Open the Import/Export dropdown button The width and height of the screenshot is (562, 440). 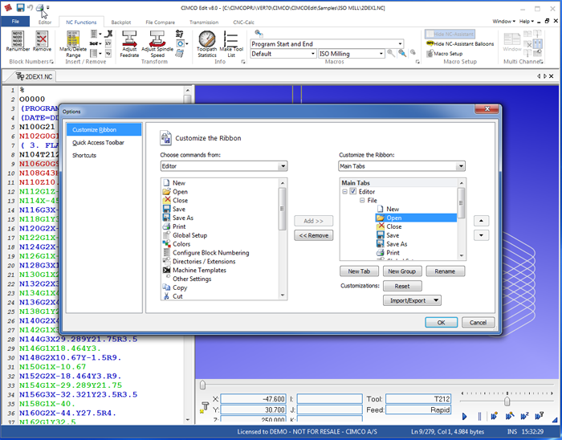(412, 300)
